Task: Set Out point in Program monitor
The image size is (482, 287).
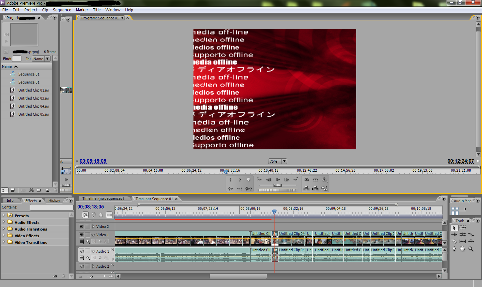Action: 240,180
